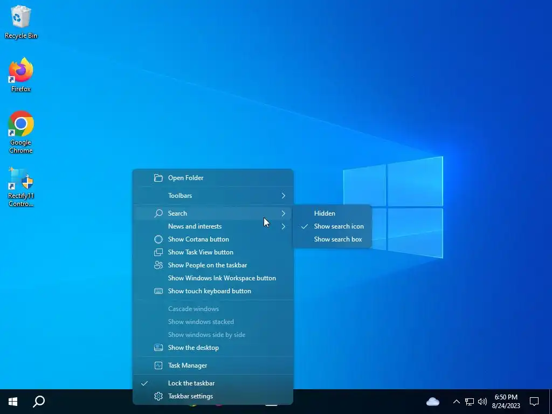Click the chevron arrow next to News and interests
The width and height of the screenshot is (552, 414).
pyautogui.click(x=284, y=226)
